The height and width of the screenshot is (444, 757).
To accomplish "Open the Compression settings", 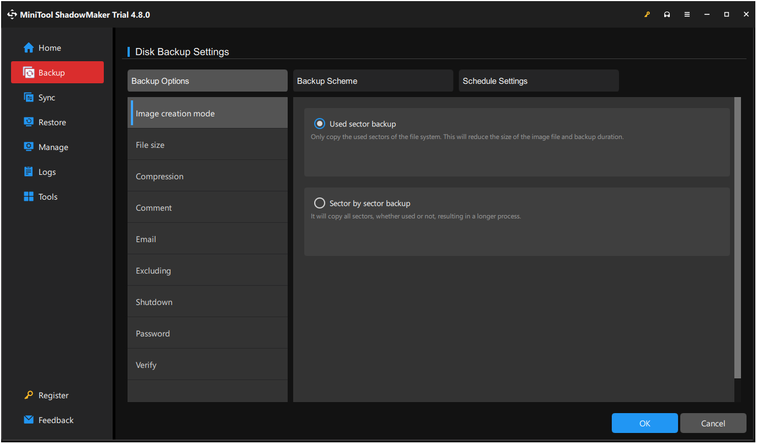I will 160,176.
